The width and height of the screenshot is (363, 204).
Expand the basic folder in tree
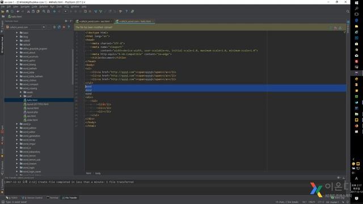click(x=17, y=33)
